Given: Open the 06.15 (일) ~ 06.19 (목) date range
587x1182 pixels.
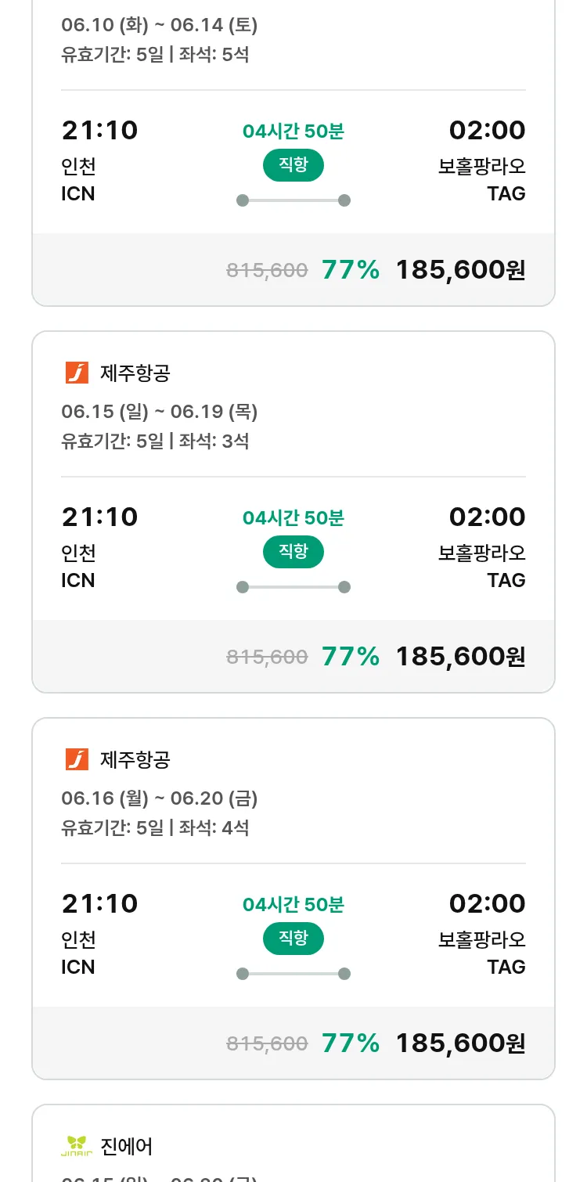Looking at the screenshot, I should click(x=160, y=412).
